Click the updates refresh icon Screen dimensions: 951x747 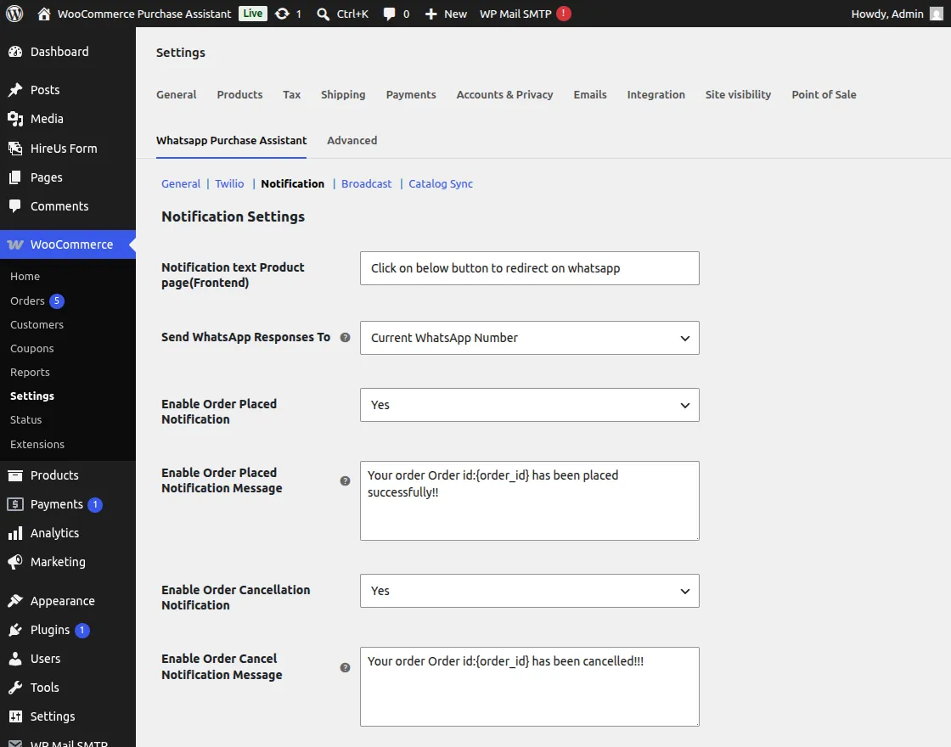(x=282, y=14)
